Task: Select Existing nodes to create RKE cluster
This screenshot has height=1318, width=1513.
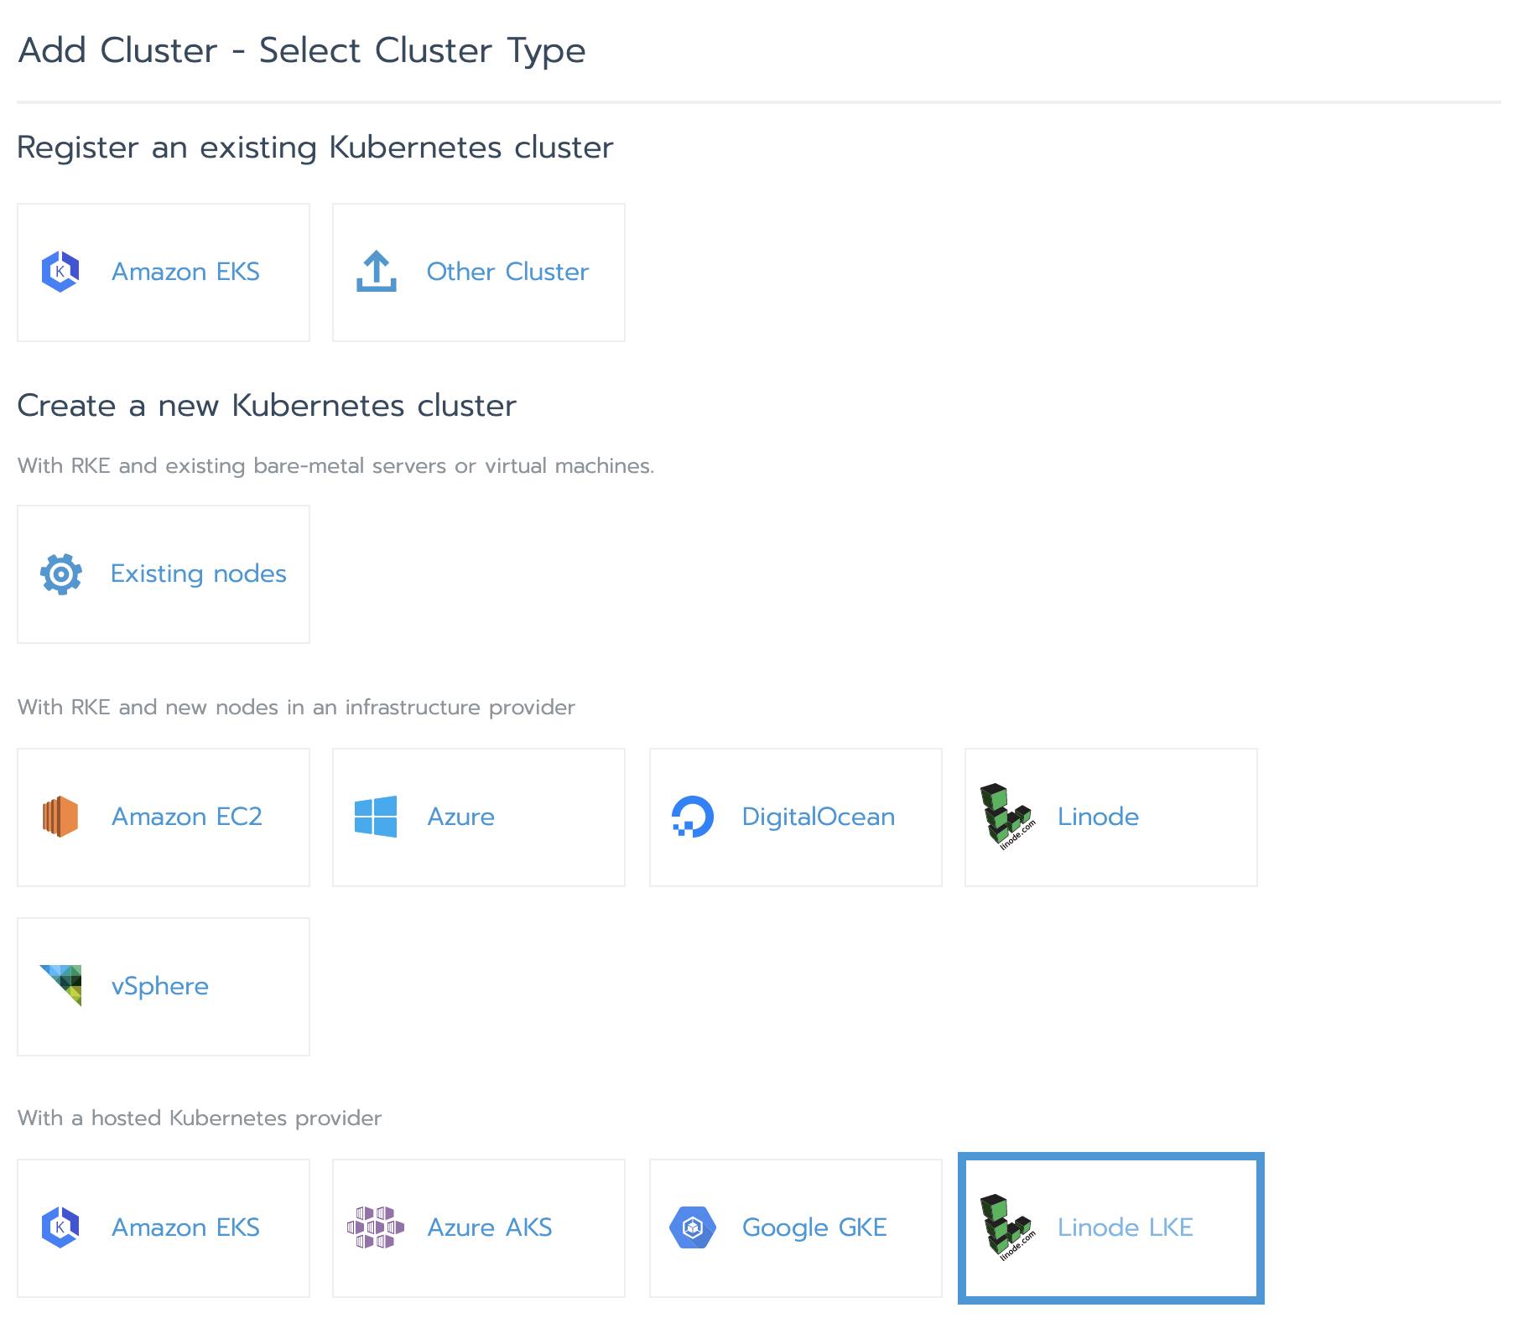Action: [164, 573]
